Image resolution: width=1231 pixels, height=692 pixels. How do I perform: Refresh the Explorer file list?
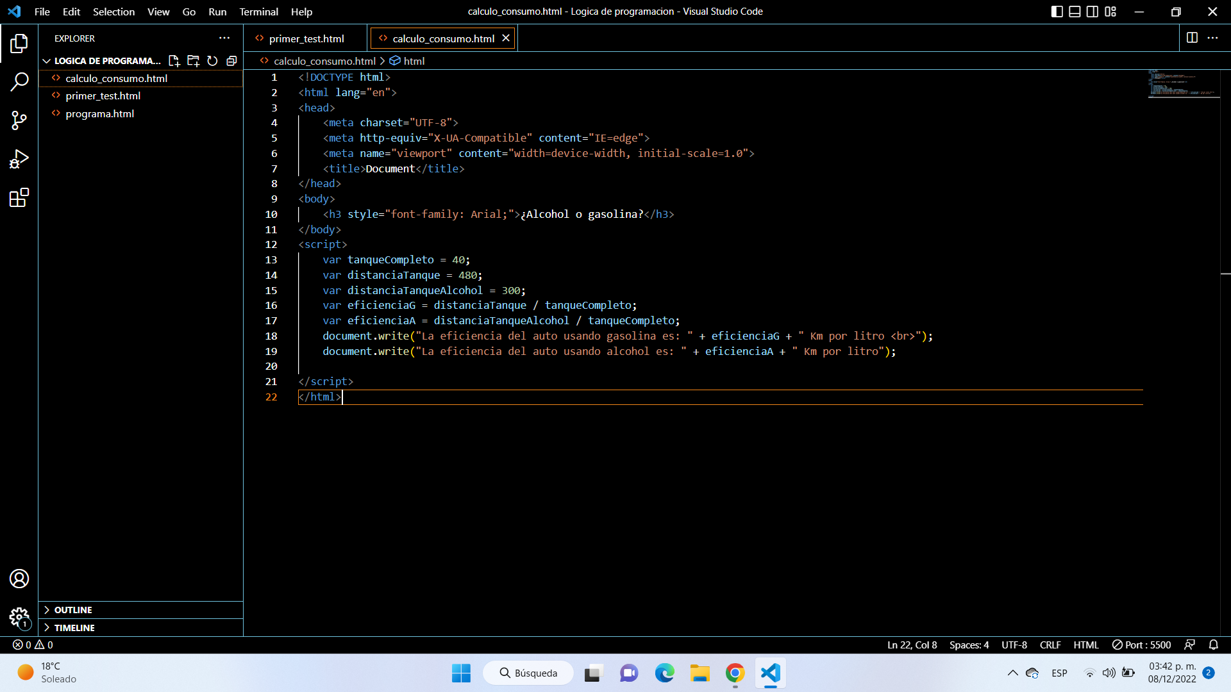tap(212, 61)
